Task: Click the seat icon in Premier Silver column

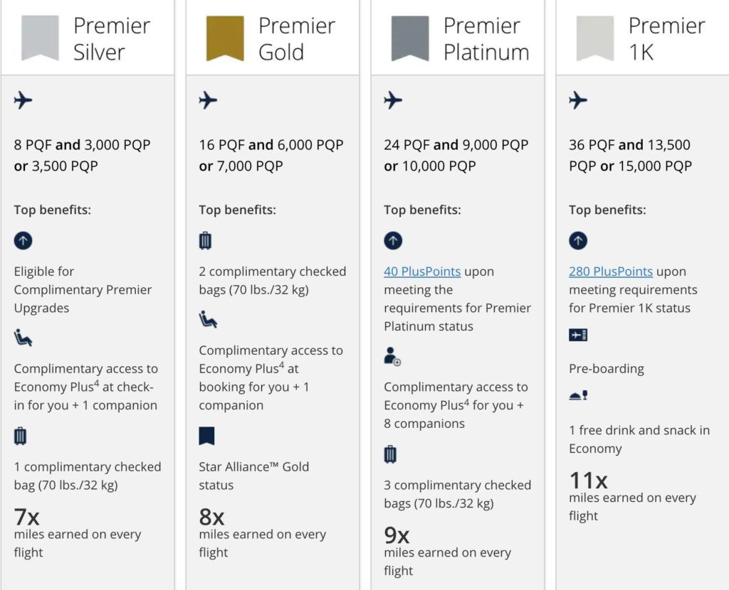Action: 23,338
